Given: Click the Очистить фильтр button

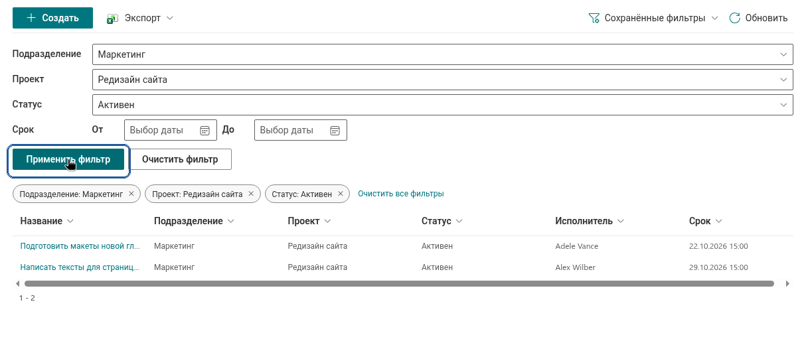Looking at the screenshot, I should click(x=180, y=159).
